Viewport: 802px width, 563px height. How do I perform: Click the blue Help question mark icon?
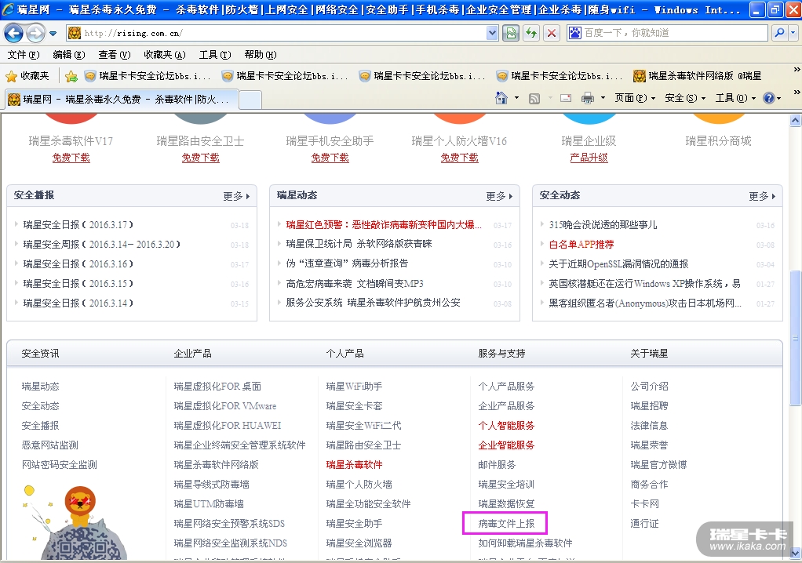[x=767, y=98]
